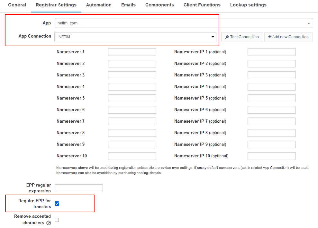Image resolution: width=318 pixels, height=228 pixels.
Task: Open the Components tab
Action: coord(159,5)
